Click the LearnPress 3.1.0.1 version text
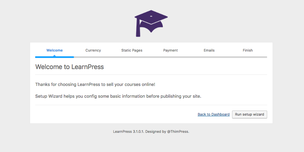Image resolution: width=304 pixels, height=152 pixels. pos(129,132)
